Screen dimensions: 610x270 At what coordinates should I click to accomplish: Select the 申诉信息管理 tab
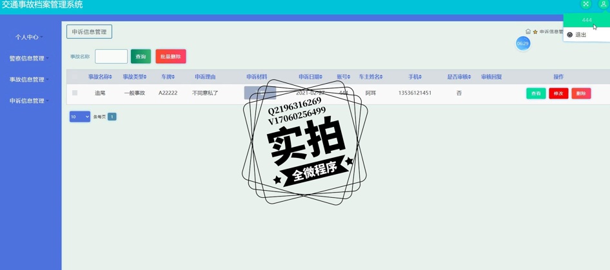(89, 32)
